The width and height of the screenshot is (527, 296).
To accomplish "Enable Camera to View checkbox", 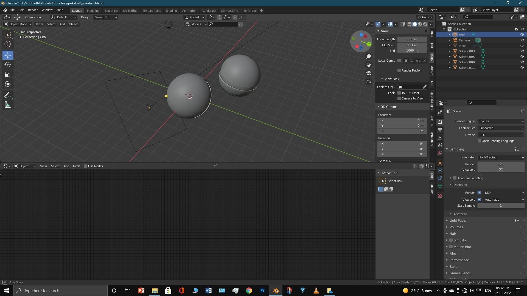I will pyautogui.click(x=399, y=98).
